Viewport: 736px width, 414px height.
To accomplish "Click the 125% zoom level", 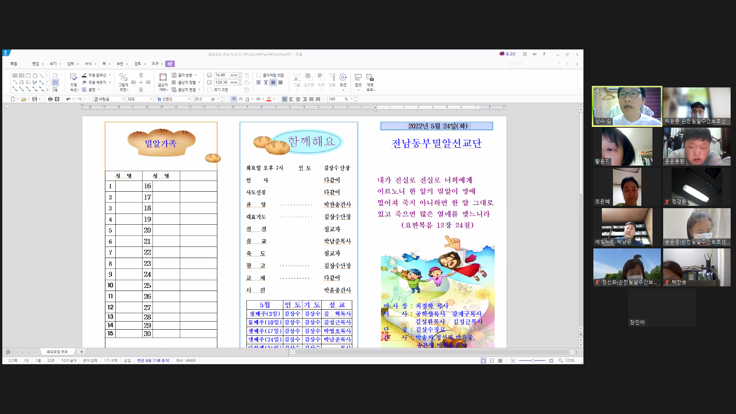I will click(570, 360).
